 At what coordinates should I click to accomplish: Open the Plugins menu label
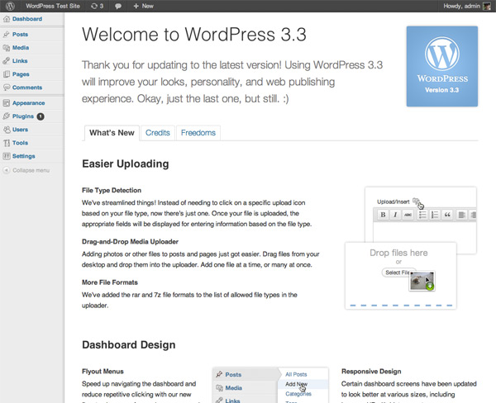tap(23, 116)
